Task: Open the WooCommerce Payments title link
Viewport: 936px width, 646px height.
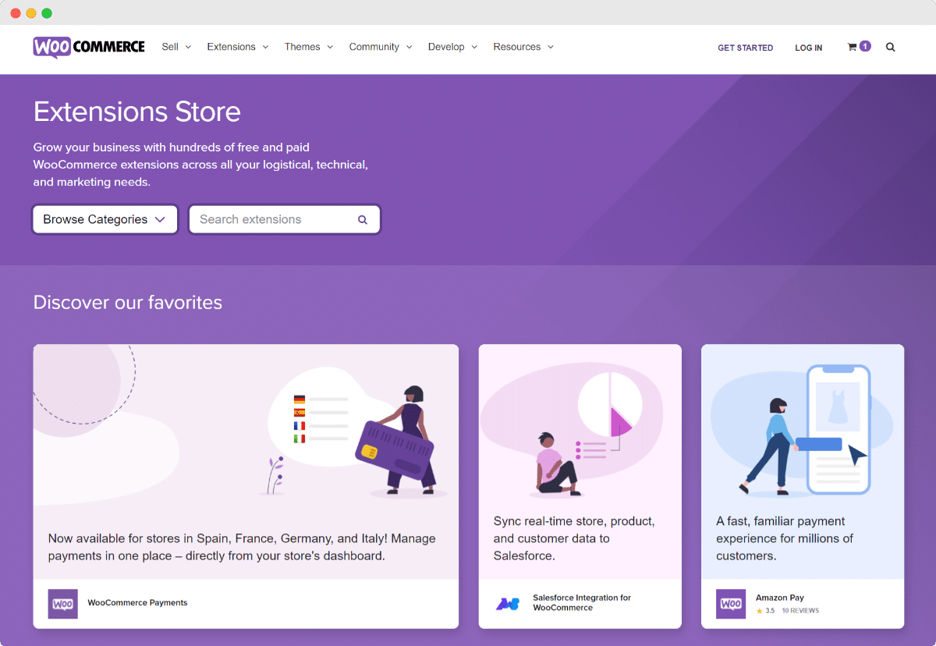Action: point(137,602)
